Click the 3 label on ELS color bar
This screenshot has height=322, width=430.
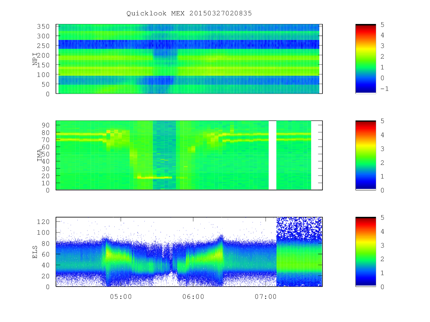[x=382, y=245]
